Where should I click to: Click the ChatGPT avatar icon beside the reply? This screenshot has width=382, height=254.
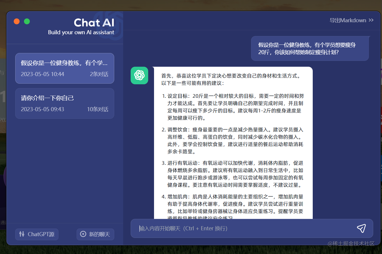(139, 75)
